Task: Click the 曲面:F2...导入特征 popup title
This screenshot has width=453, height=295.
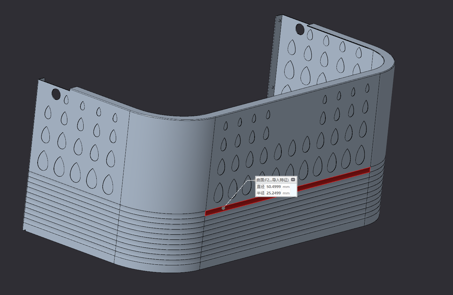Action: tap(272, 180)
